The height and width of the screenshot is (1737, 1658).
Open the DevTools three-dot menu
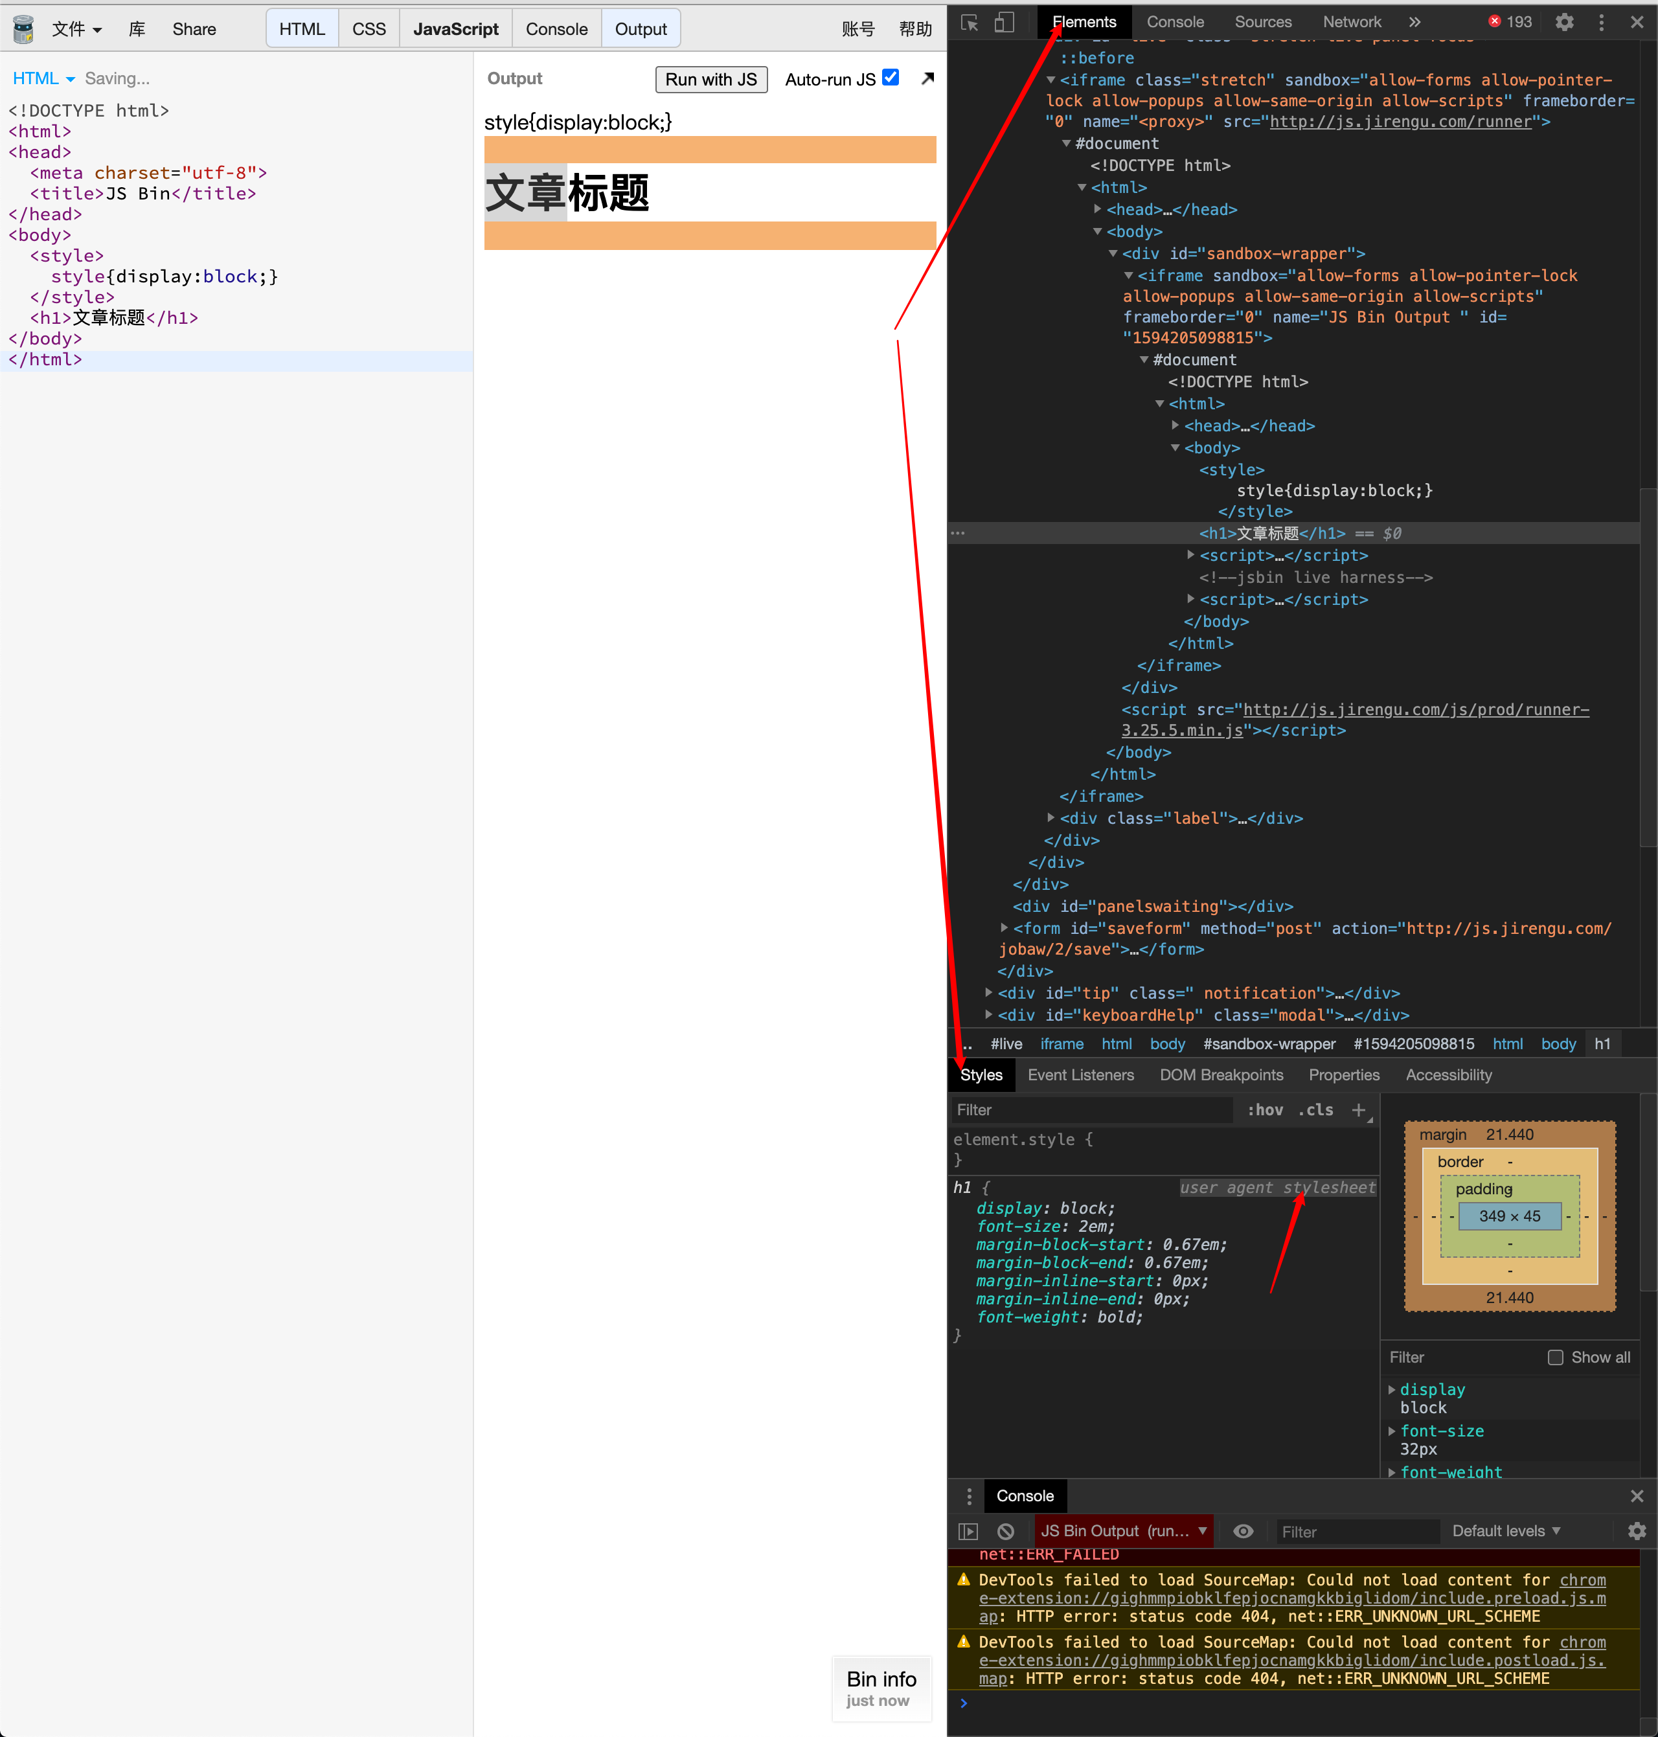[x=1602, y=22]
